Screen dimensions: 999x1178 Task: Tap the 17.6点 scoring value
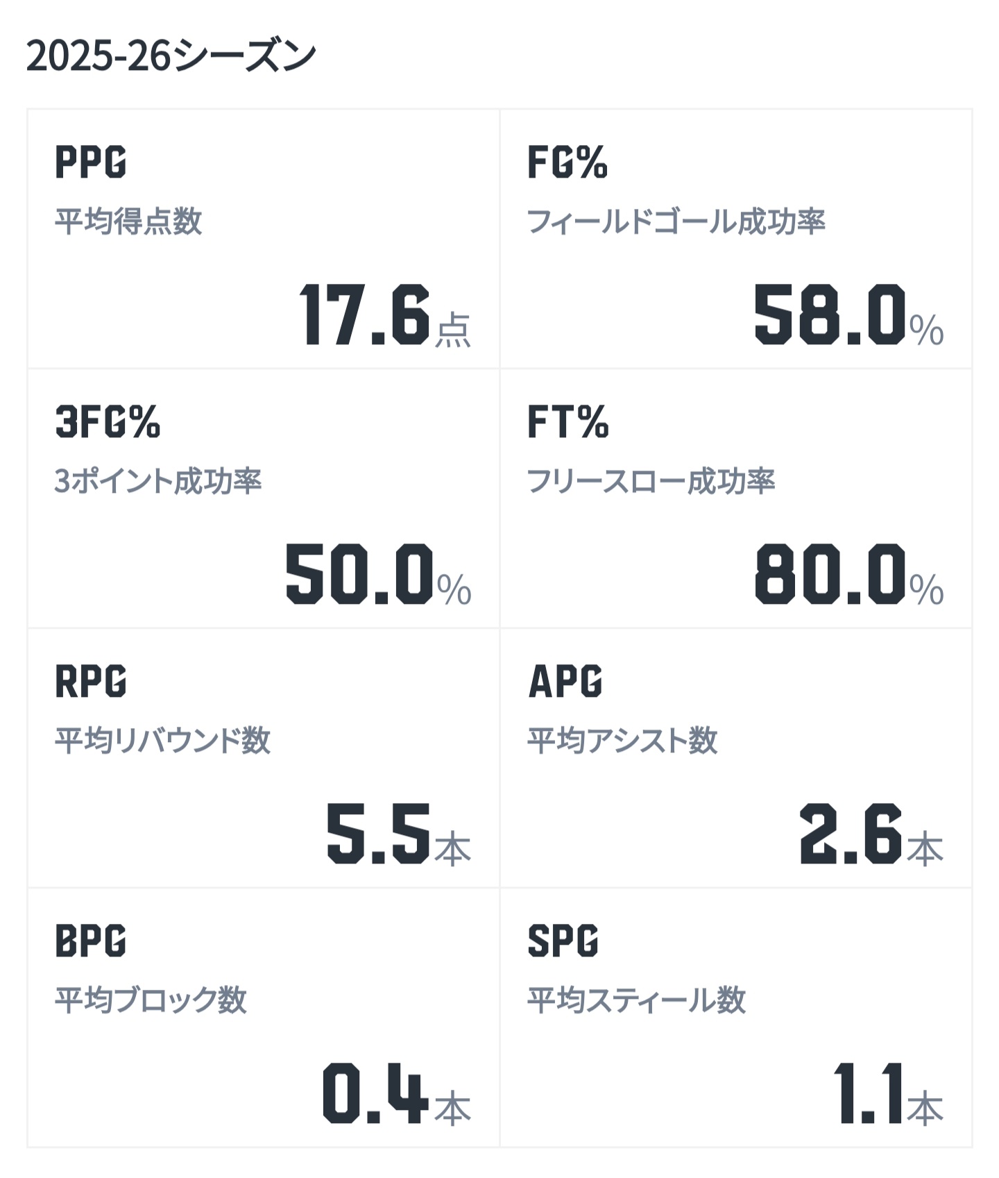click(385, 316)
